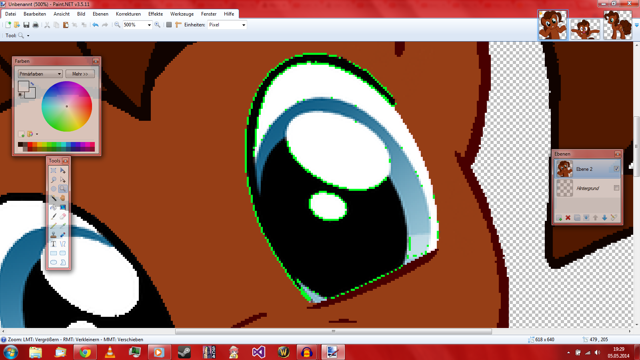The height and width of the screenshot is (360, 640).
Task: Select the Paint Bucket tool
Action: [54, 207]
